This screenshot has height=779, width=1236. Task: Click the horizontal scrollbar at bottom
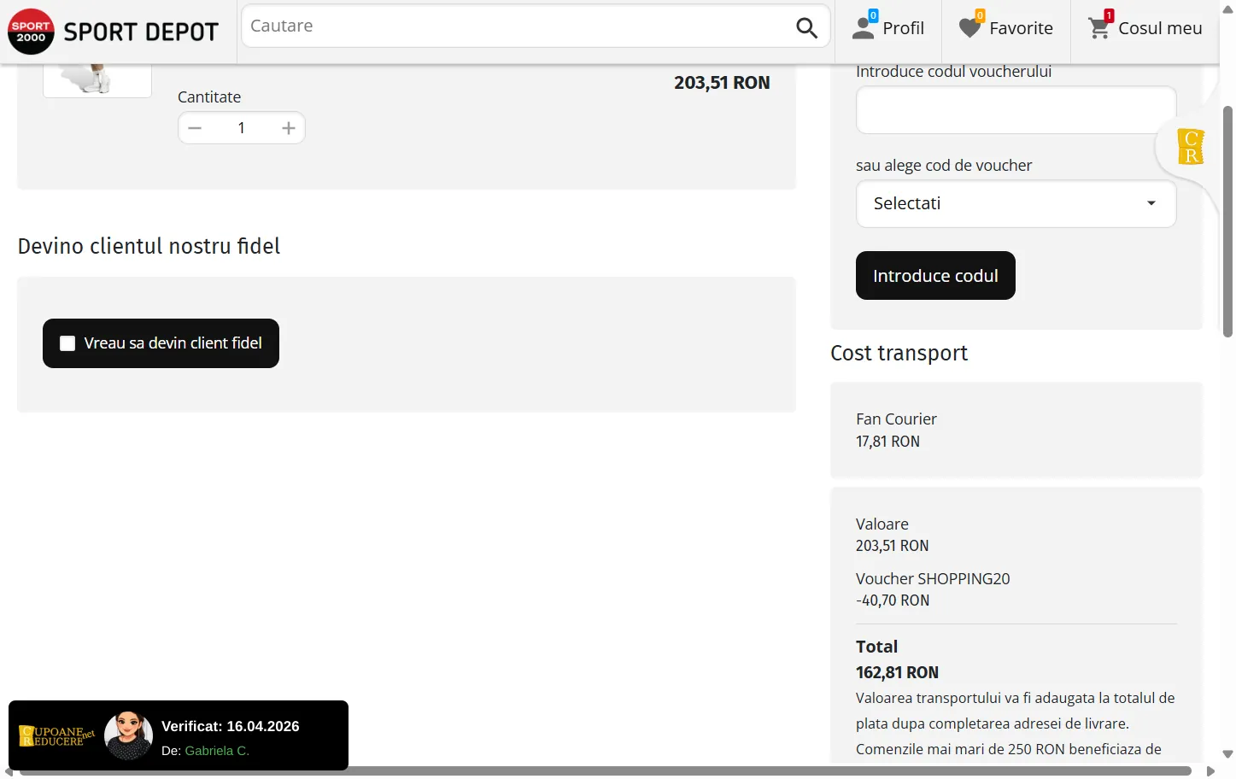(x=605, y=771)
